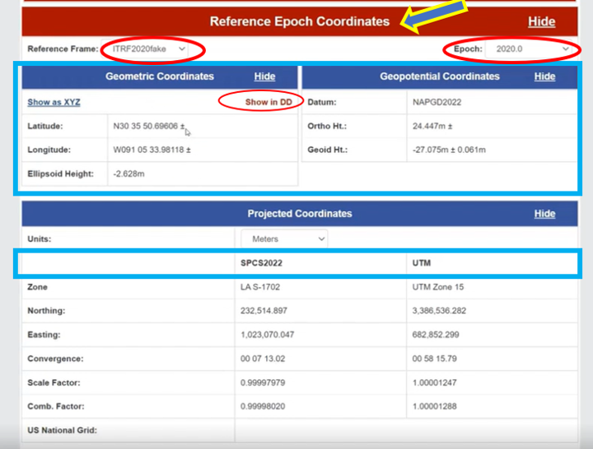Open the Reference Frame dropdown
This screenshot has width=593, height=449.
tap(145, 49)
